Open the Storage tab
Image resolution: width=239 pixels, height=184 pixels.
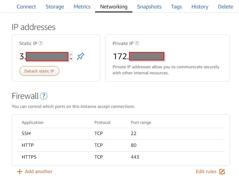(x=55, y=7)
